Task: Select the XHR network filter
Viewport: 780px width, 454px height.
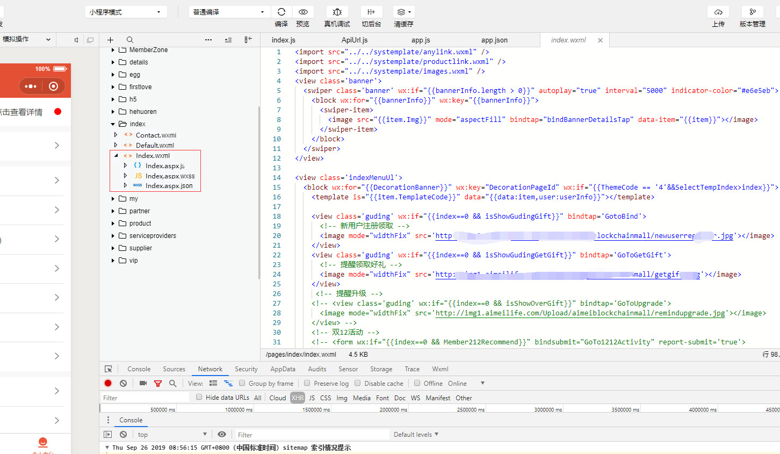Action: click(x=298, y=398)
